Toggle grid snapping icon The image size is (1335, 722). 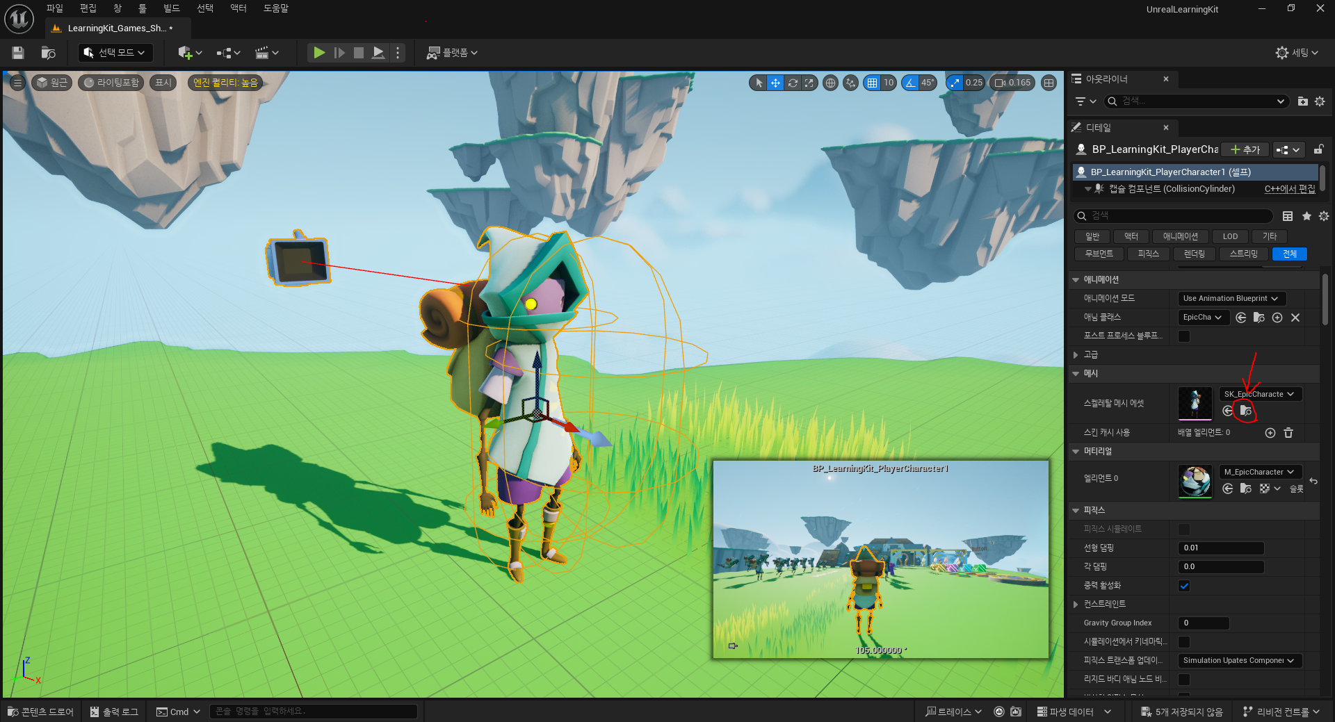(872, 83)
